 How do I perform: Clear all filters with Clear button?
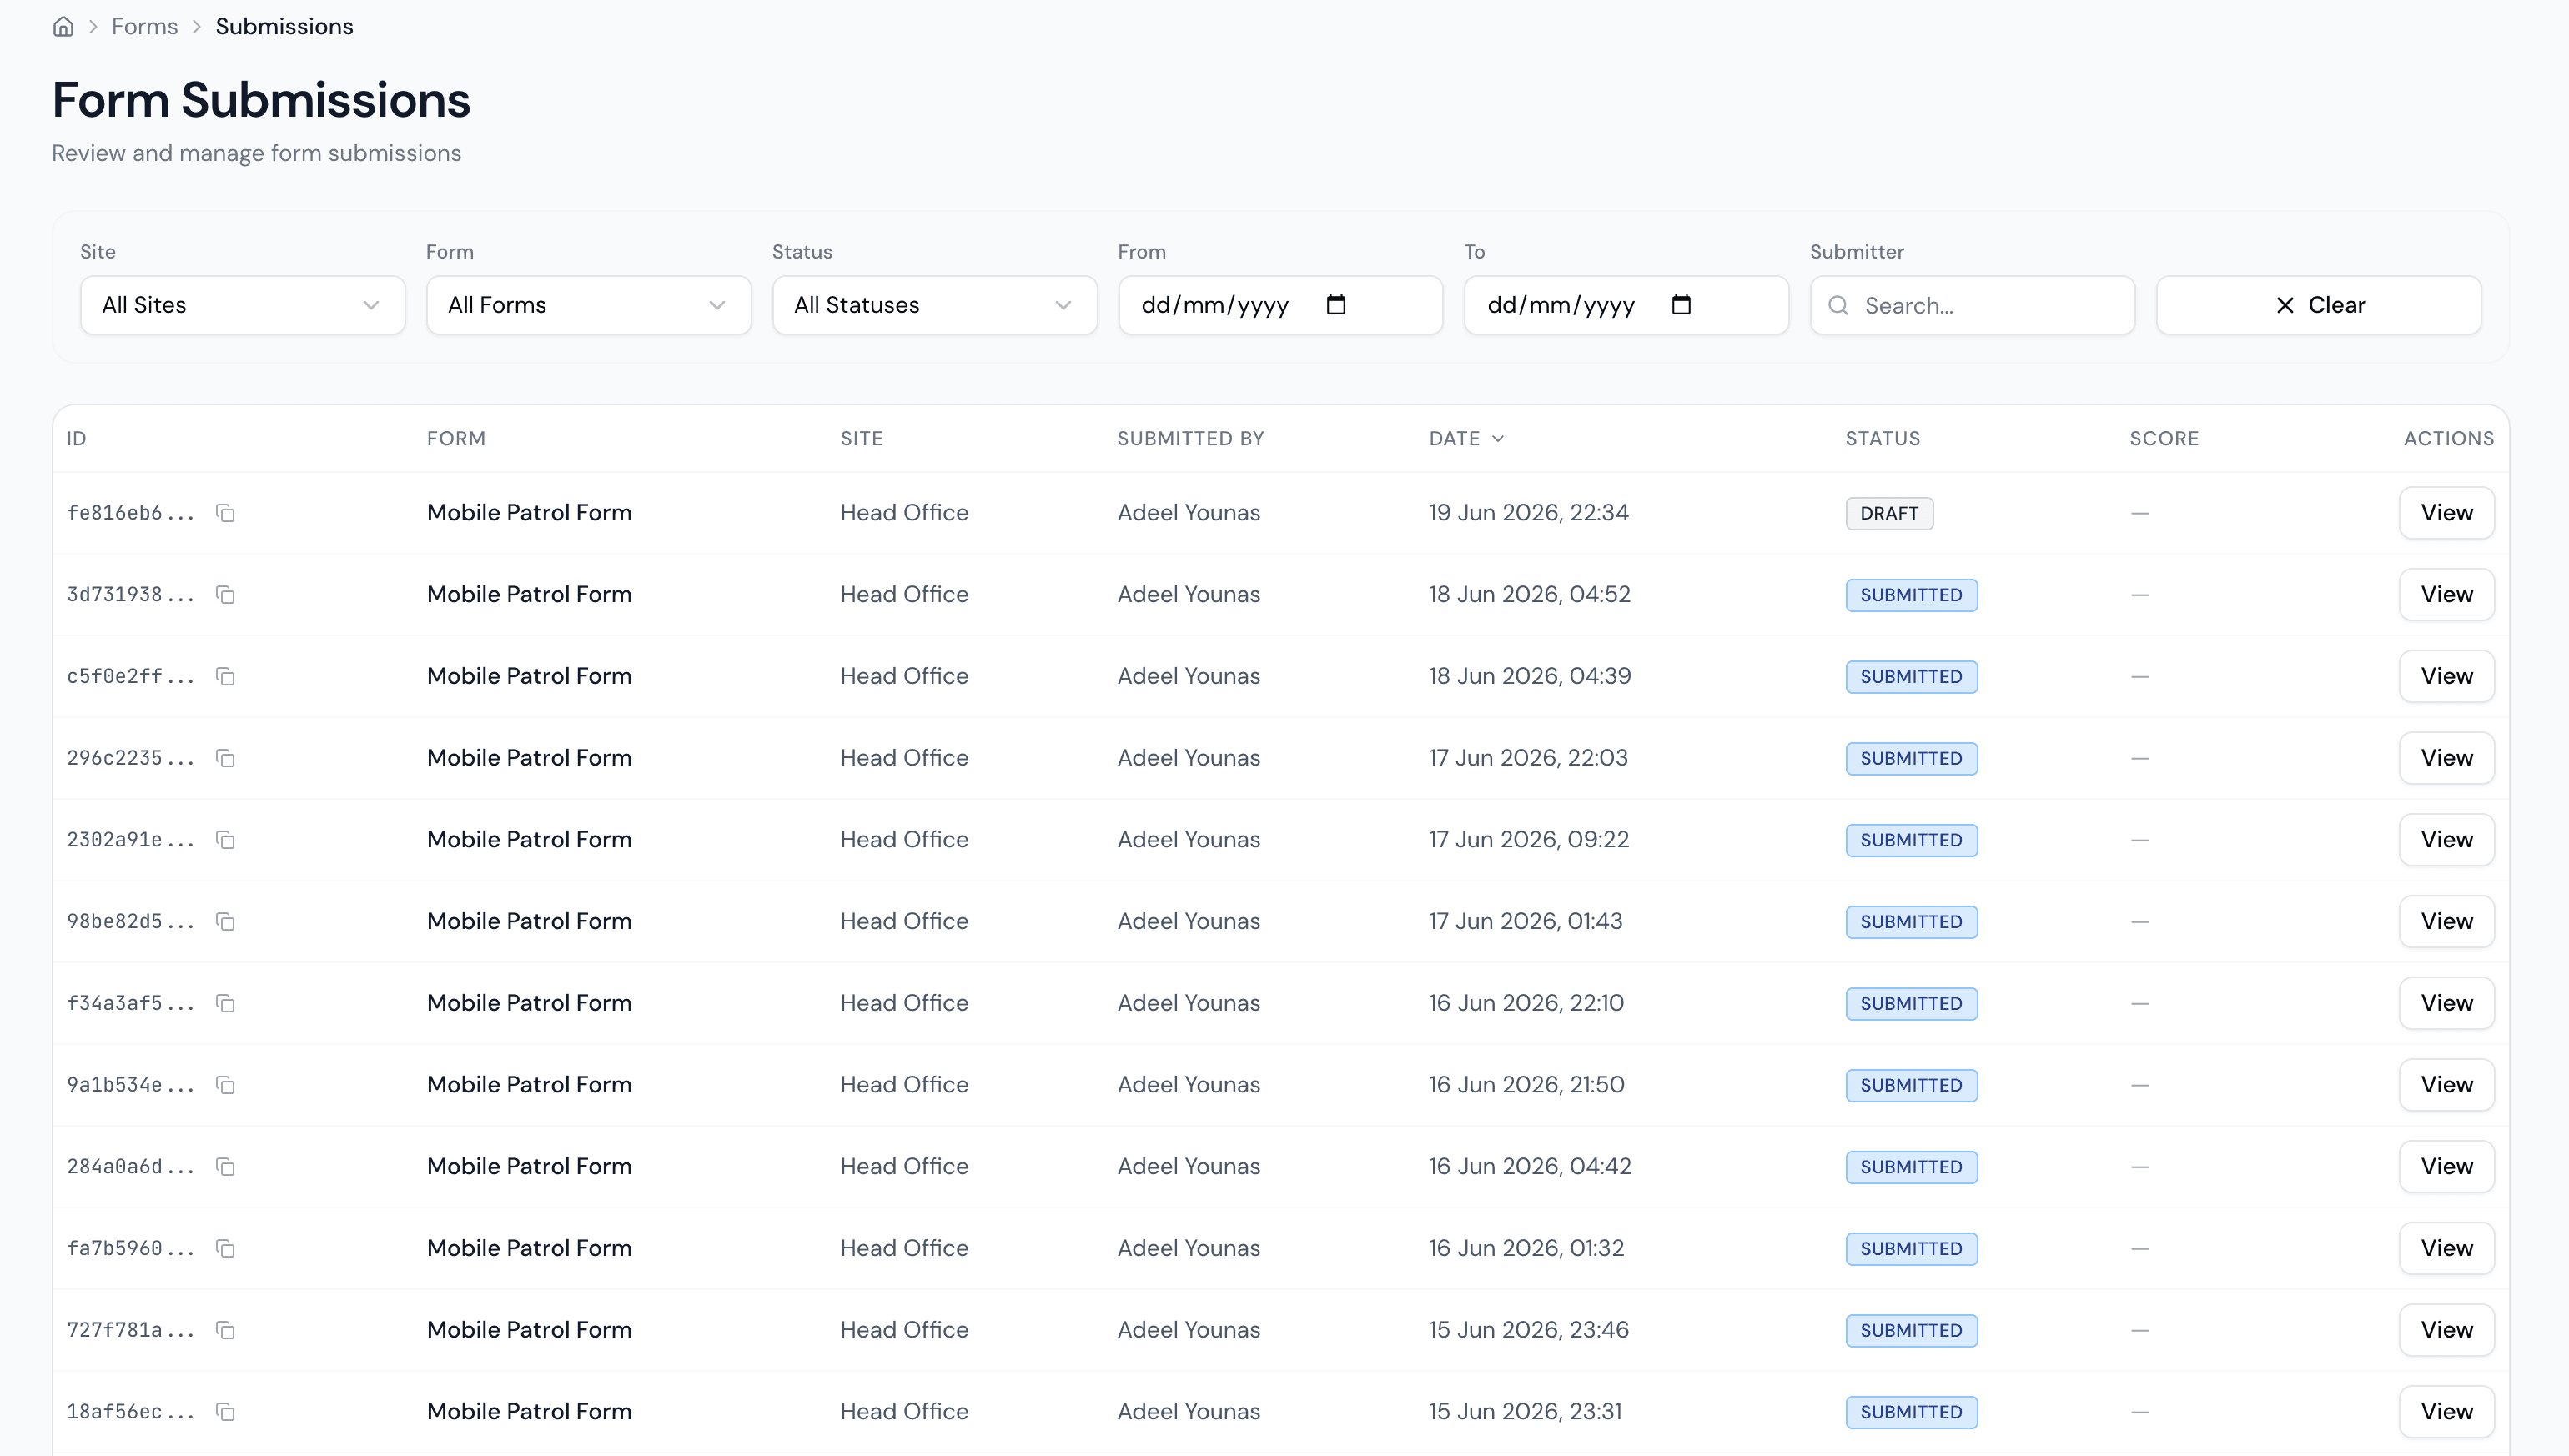[x=2319, y=305]
